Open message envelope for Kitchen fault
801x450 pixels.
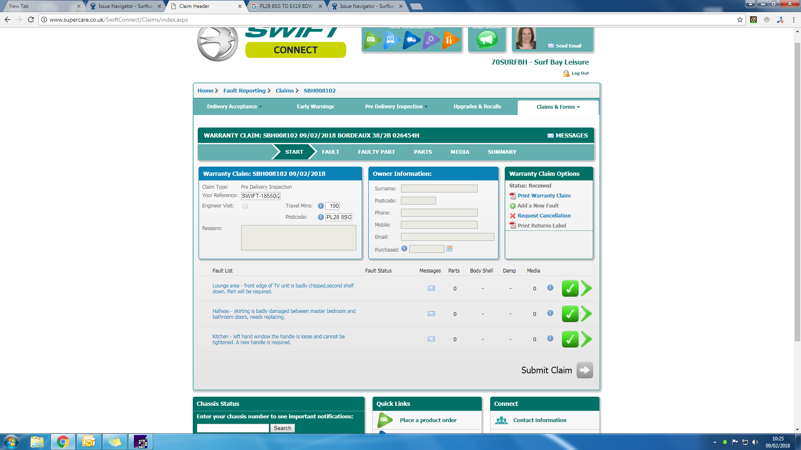431,339
